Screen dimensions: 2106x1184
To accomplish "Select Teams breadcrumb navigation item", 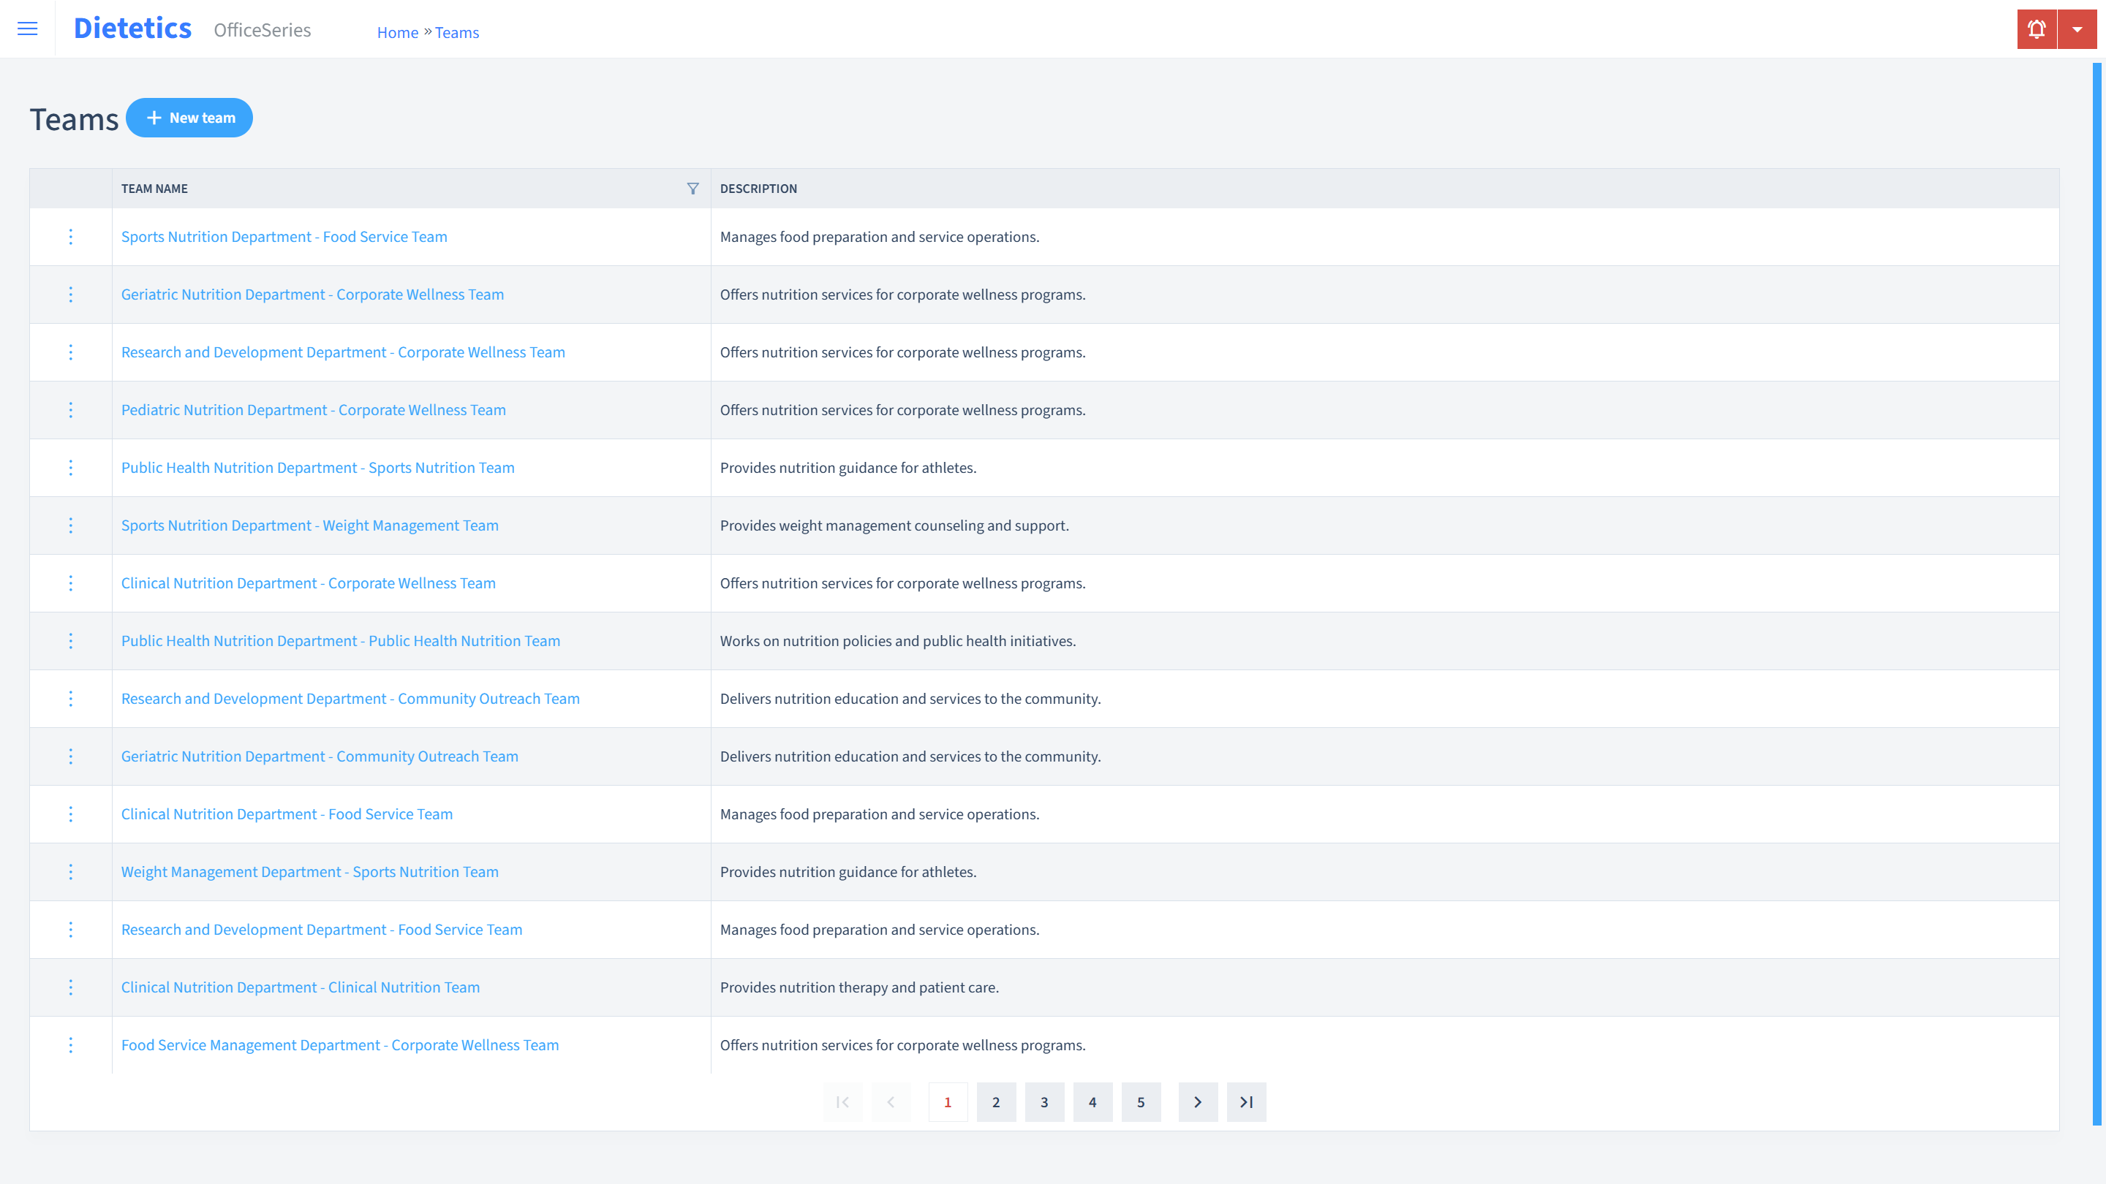I will 457,32.
